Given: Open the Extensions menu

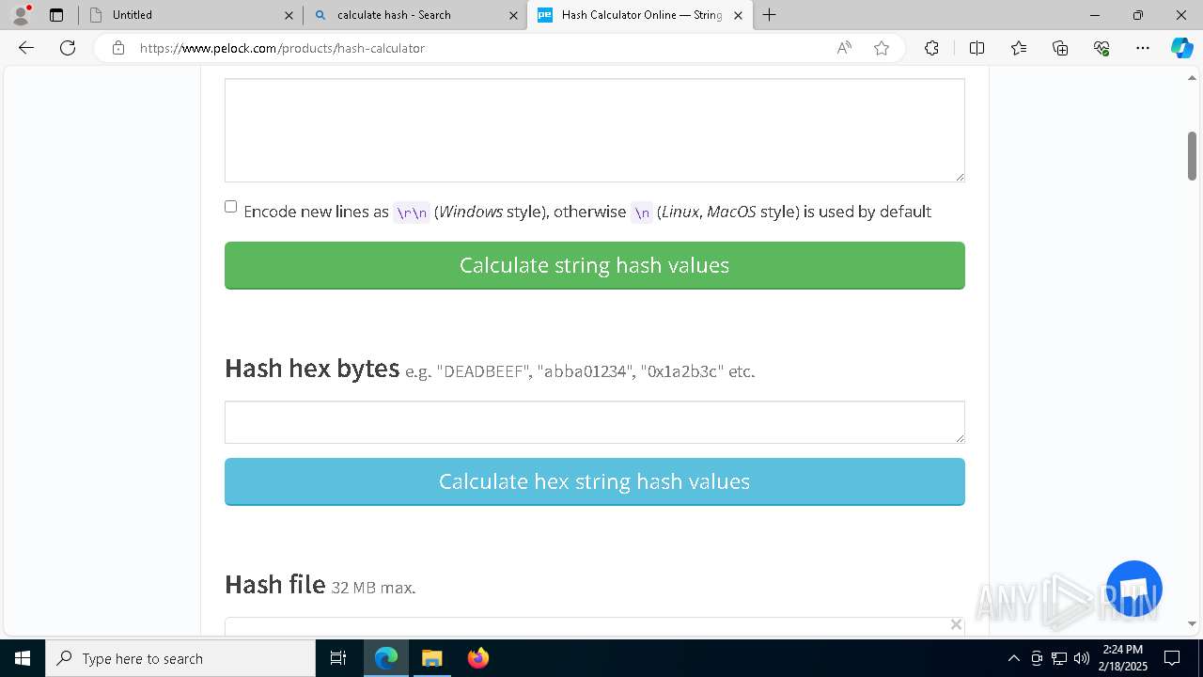Looking at the screenshot, I should (931, 48).
